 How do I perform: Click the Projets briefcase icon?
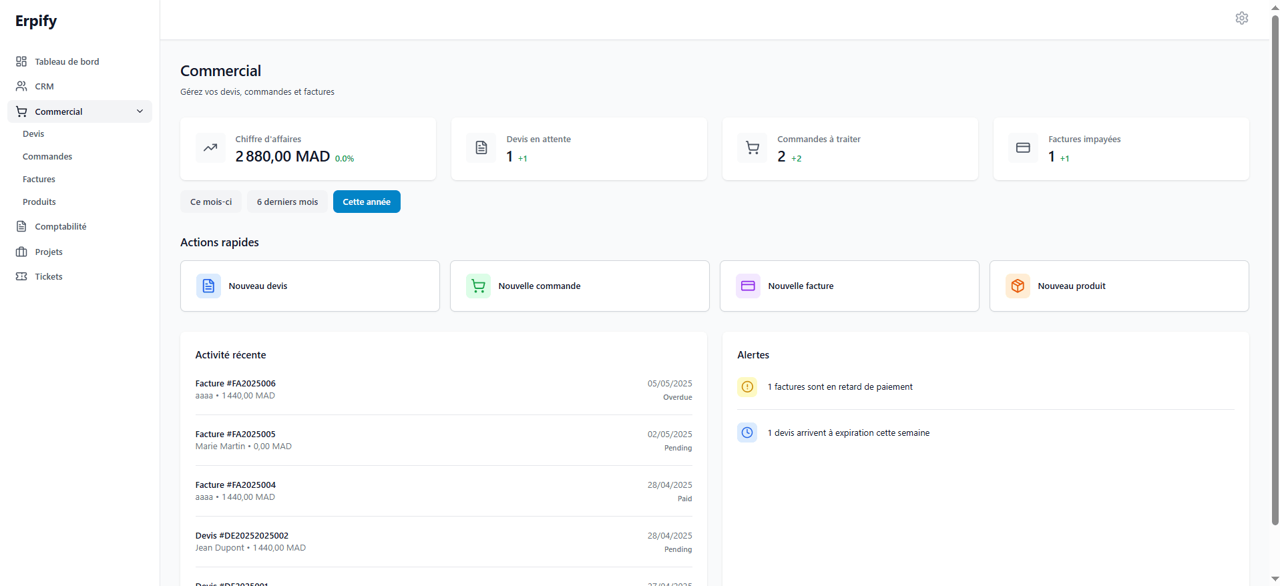21,252
